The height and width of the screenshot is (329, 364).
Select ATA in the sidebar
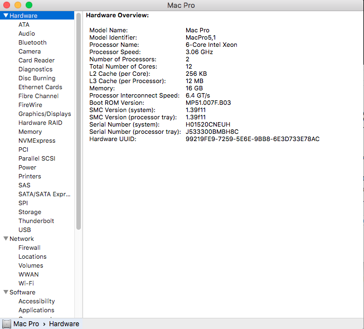click(24, 25)
